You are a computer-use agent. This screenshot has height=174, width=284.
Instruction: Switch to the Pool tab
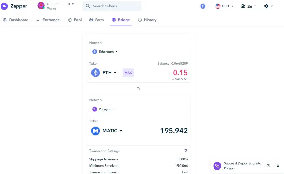(75, 20)
